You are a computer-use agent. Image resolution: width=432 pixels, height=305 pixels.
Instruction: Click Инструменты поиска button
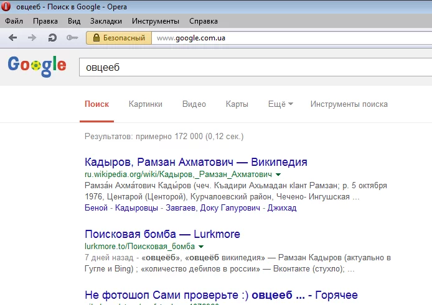click(349, 104)
